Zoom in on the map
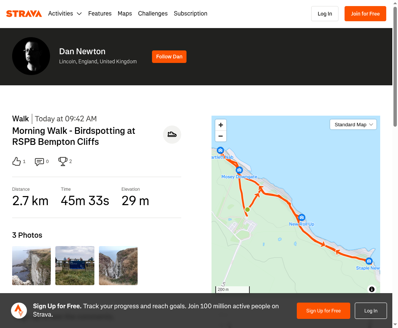Image resolution: width=398 pixels, height=328 pixels. (221, 125)
